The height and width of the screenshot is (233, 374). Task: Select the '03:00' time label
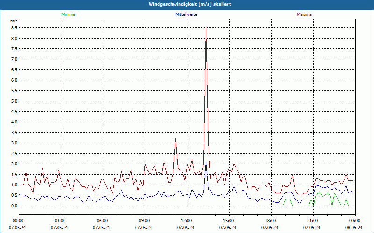click(61, 221)
